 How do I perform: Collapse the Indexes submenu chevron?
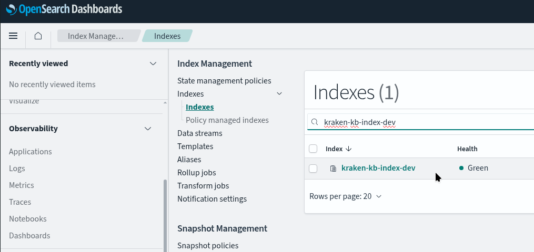279,93
